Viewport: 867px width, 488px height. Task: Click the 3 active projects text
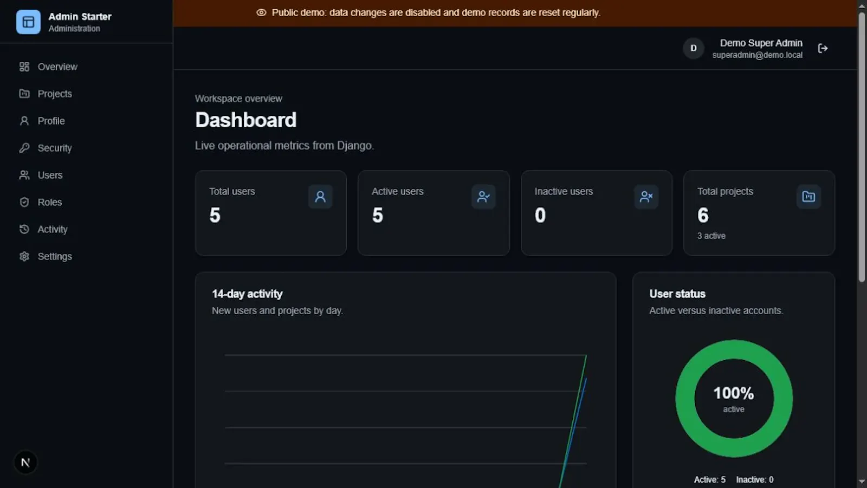click(x=711, y=236)
